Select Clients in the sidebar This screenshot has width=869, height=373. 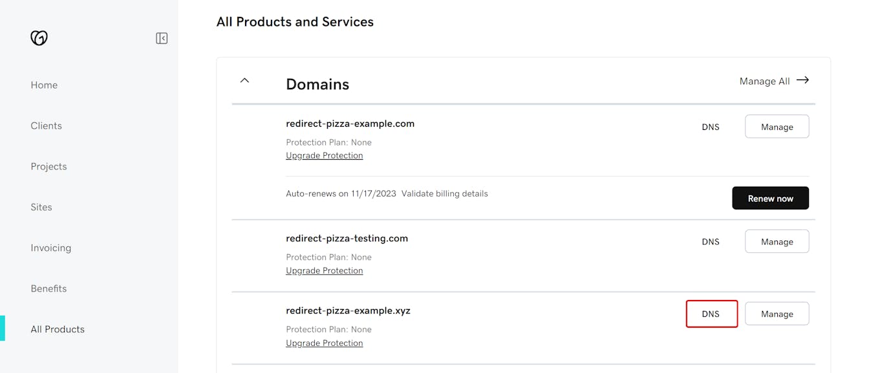[46, 125]
